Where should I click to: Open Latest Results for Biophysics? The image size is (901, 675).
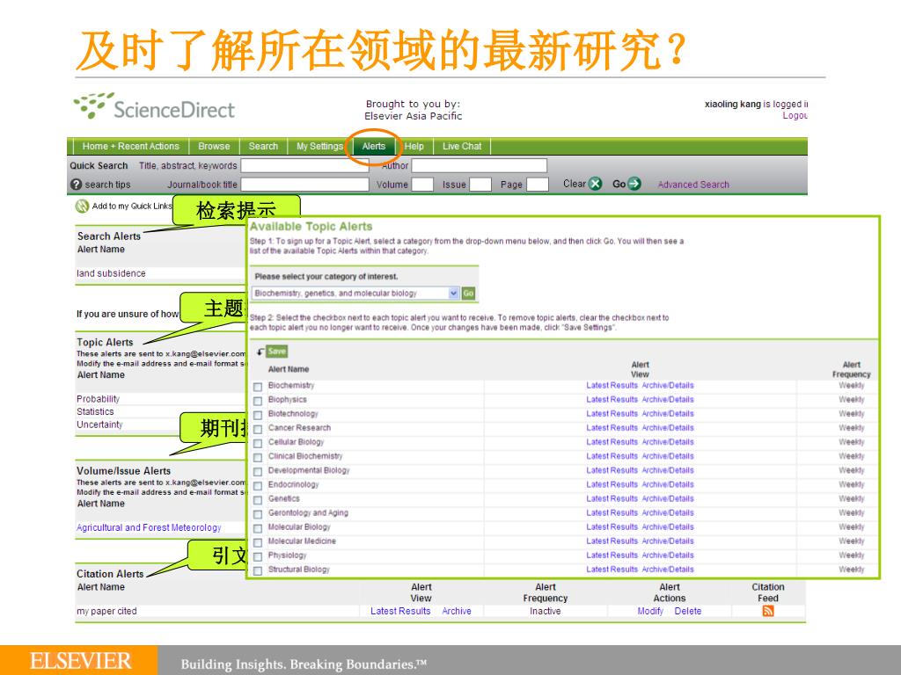point(612,400)
